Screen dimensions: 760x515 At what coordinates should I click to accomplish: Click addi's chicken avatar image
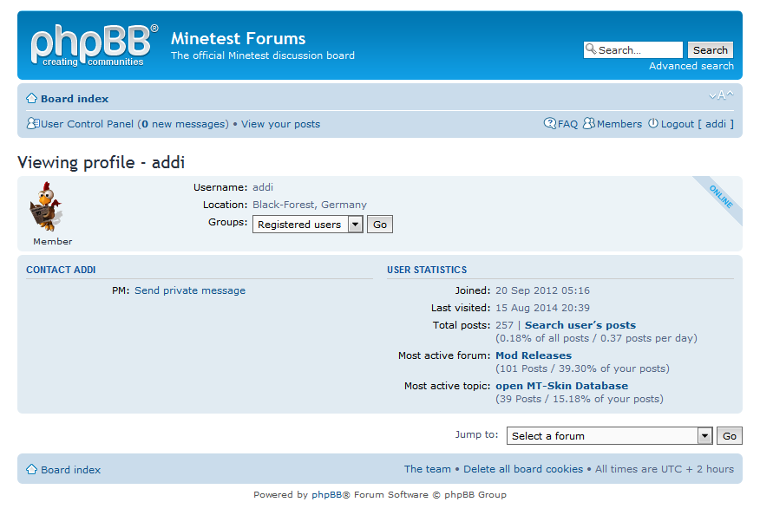pyautogui.click(x=45, y=206)
